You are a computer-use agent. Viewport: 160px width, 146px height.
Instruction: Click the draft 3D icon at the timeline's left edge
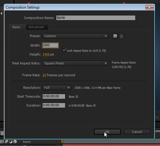tap(1, 133)
